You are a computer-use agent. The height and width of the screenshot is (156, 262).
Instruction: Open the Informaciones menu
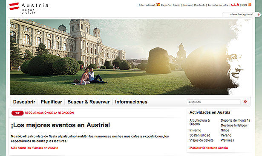pos(131,102)
